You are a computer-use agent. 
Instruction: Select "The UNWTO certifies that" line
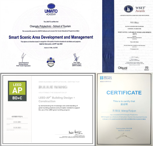point(51,22)
